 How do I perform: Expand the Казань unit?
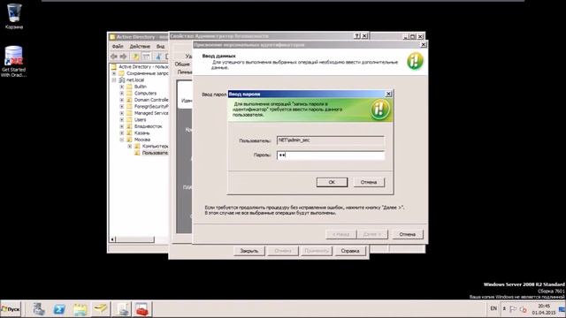[x=122, y=133]
